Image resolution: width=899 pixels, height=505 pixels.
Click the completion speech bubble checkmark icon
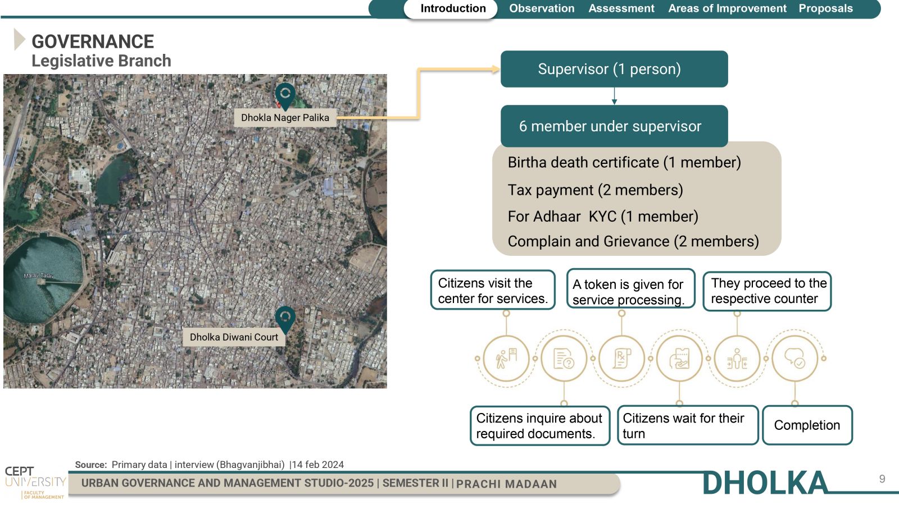coord(794,358)
